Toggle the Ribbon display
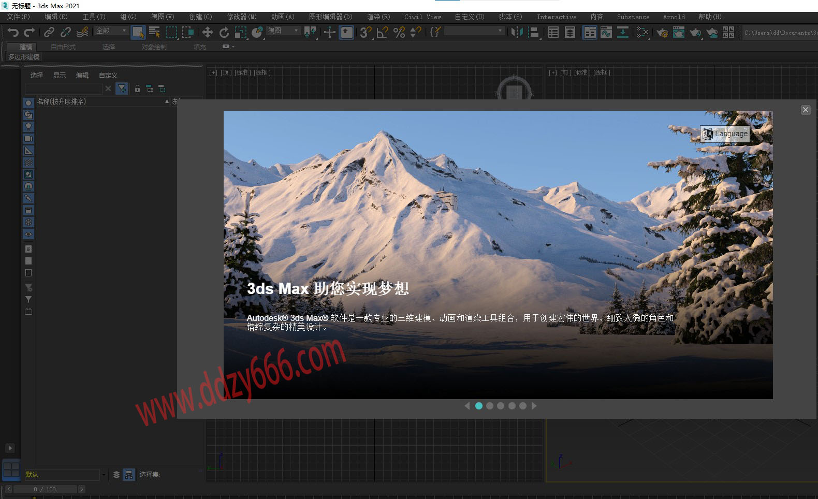Viewport: 818px width, 499px height. tap(590, 32)
